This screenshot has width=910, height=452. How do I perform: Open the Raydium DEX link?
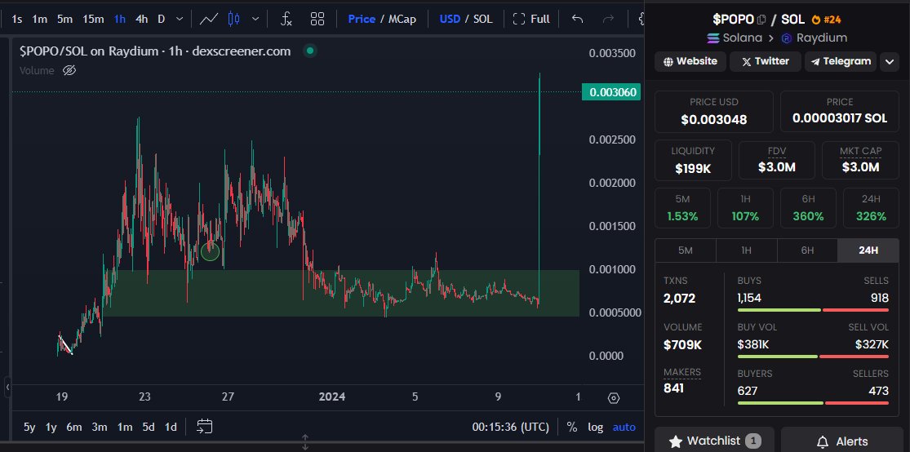click(815, 38)
